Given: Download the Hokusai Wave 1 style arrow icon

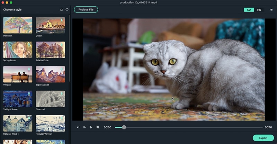Looking at the screenshot, I should 29,118.
